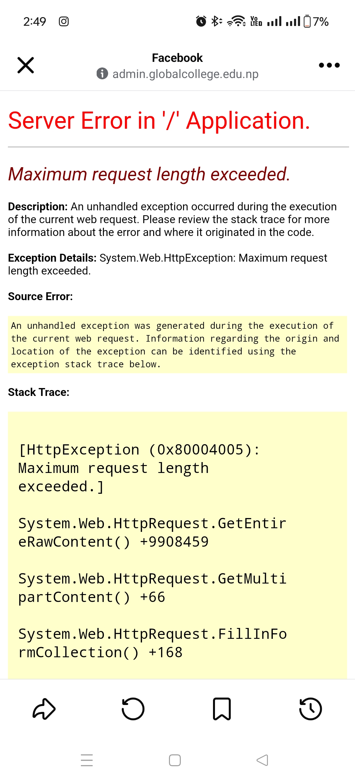Tap the share arrow icon
355x782 pixels.
click(44, 709)
